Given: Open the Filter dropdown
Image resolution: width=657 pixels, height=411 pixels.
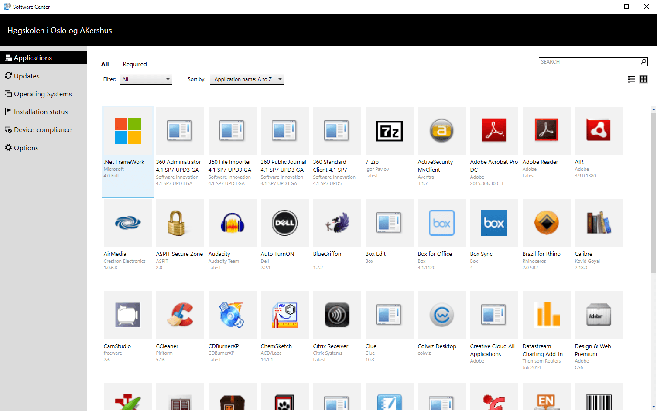Looking at the screenshot, I should click(x=146, y=79).
